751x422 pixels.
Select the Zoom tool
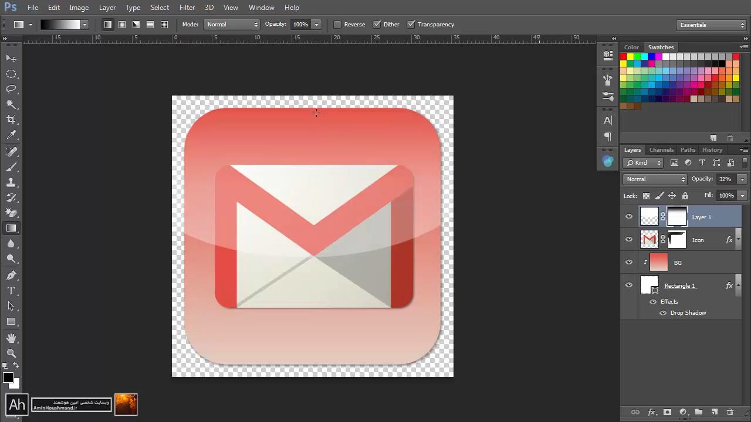[x=11, y=353]
